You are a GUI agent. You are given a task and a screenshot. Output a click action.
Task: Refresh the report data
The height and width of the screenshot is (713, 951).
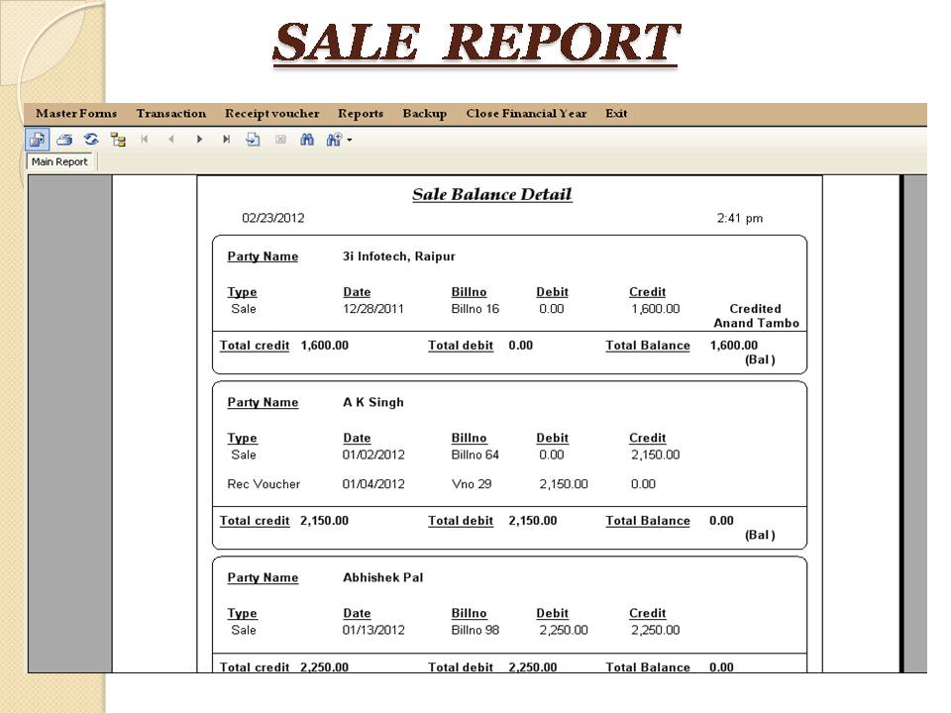(91, 140)
